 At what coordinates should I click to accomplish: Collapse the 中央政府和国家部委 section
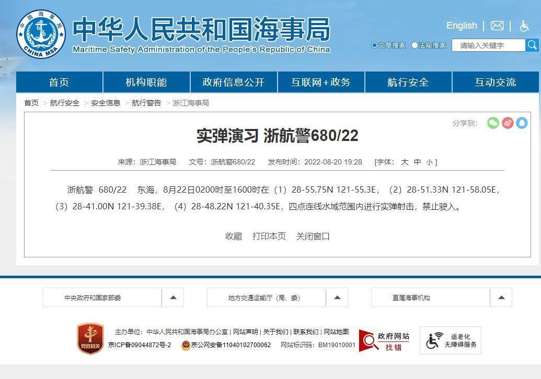[173, 297]
